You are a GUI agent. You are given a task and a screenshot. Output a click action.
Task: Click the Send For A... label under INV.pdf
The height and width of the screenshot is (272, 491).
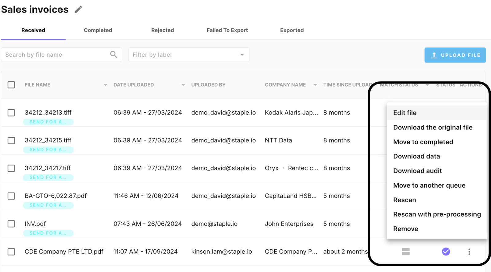(x=48, y=233)
